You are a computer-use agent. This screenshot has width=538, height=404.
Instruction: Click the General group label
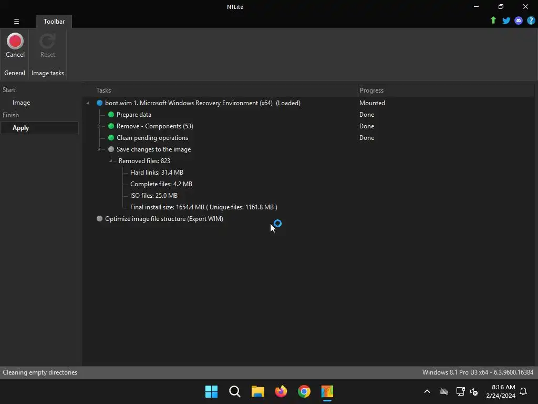click(x=14, y=73)
